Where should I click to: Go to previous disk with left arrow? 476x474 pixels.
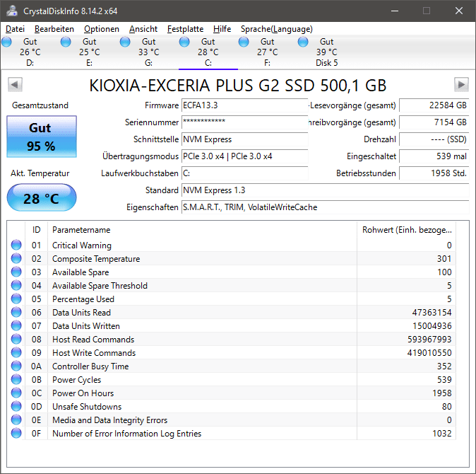click(15, 84)
